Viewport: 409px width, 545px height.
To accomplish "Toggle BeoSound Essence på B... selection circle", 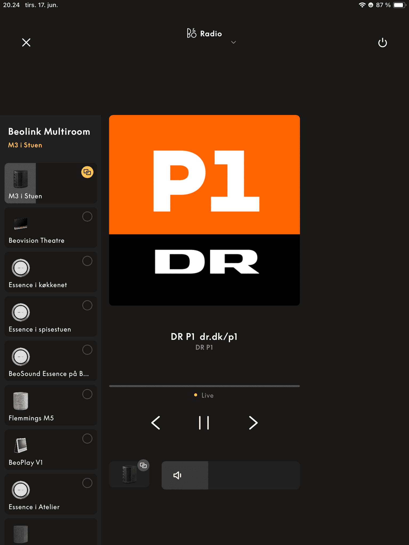I will (87, 350).
